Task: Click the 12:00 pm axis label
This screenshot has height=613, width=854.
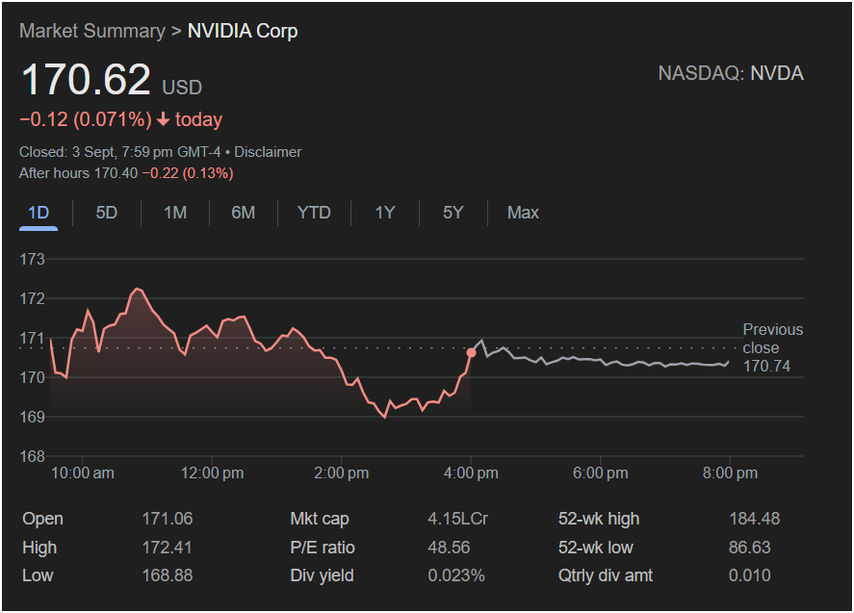Action: 212,473
